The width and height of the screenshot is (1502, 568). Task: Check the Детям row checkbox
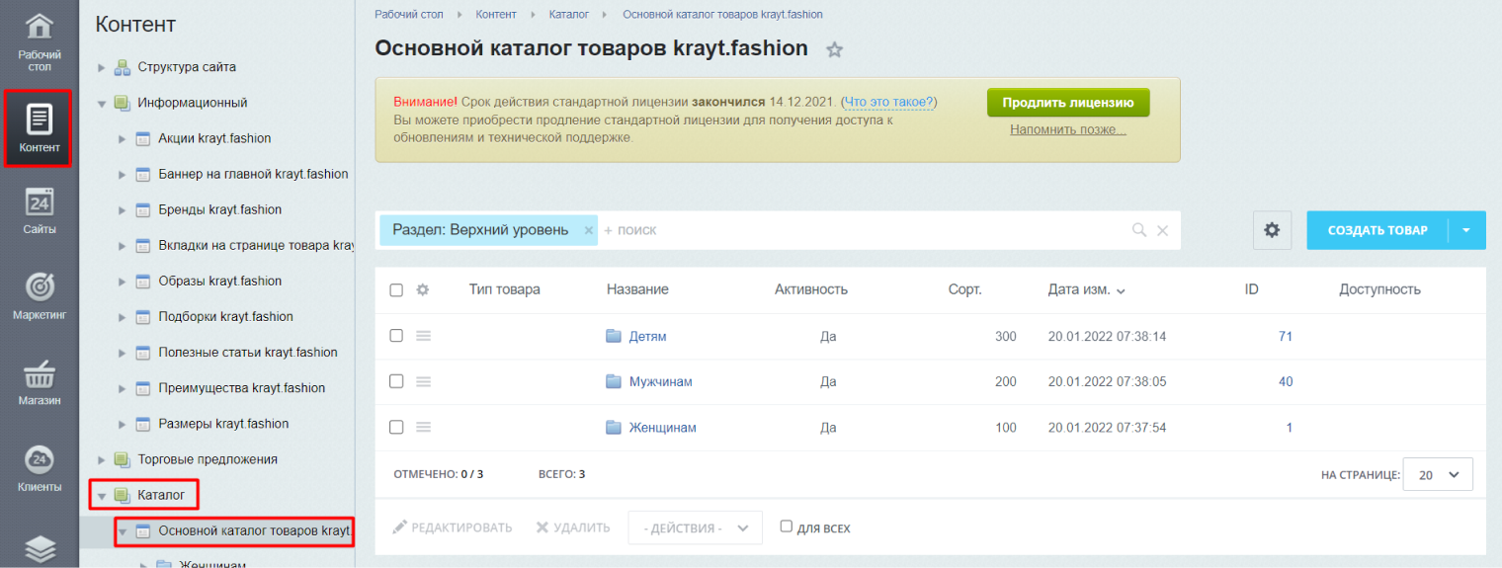click(x=396, y=336)
